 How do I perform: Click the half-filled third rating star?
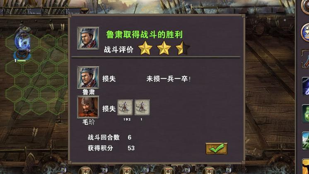pos(183,48)
